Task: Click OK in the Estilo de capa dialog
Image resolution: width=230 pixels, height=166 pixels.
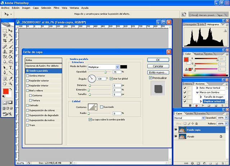Action: click(158, 60)
